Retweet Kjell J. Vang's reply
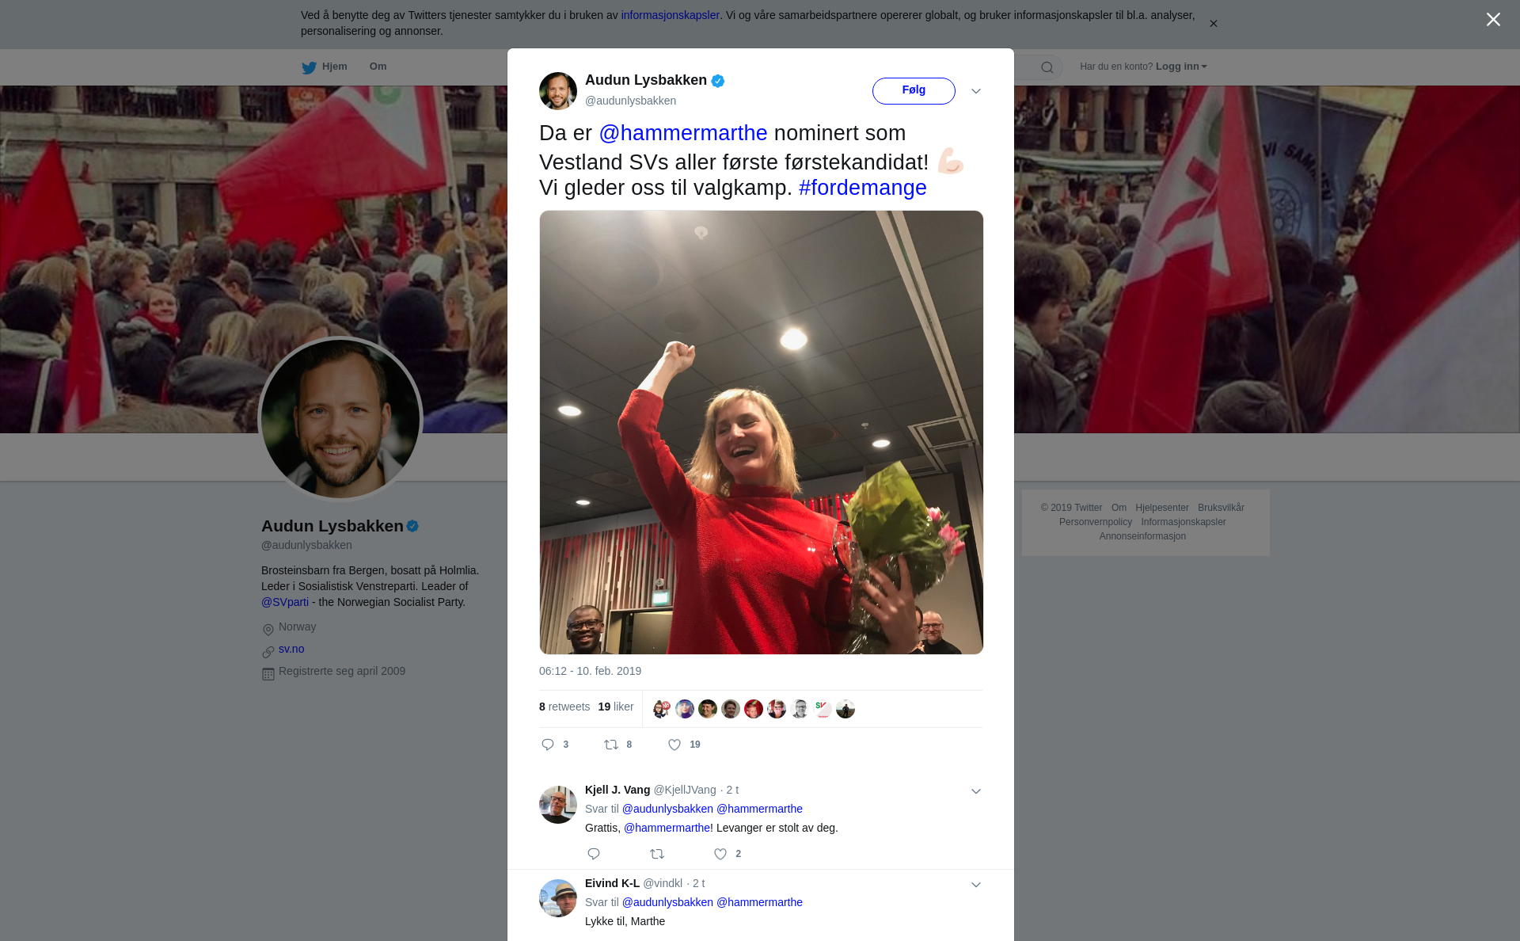This screenshot has width=1520, height=941. click(x=657, y=854)
